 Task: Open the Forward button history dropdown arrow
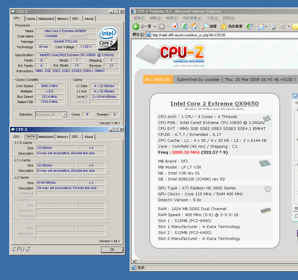pos(168,26)
